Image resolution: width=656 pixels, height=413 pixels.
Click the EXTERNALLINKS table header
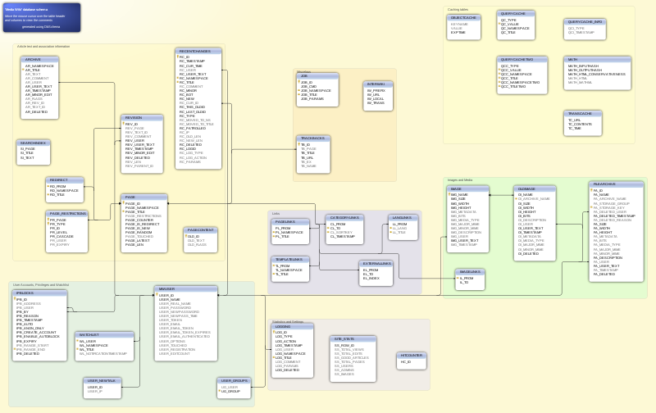tap(376, 264)
